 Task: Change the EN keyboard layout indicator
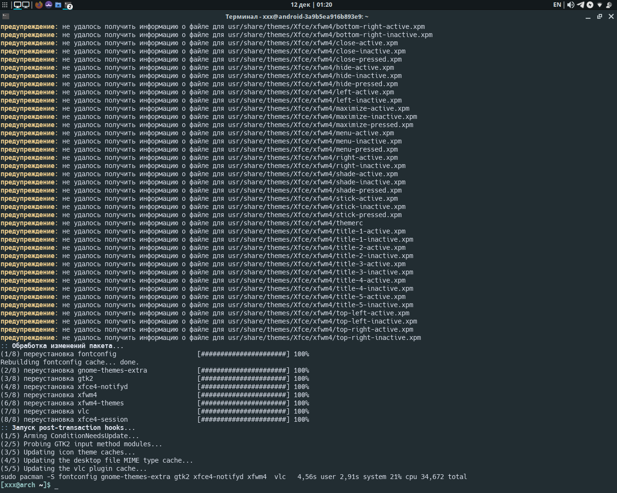557,5
